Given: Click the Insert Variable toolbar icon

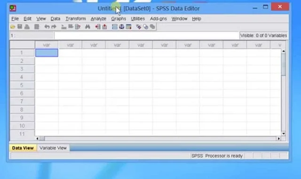Looking at the screenshot, I should point(104,27).
